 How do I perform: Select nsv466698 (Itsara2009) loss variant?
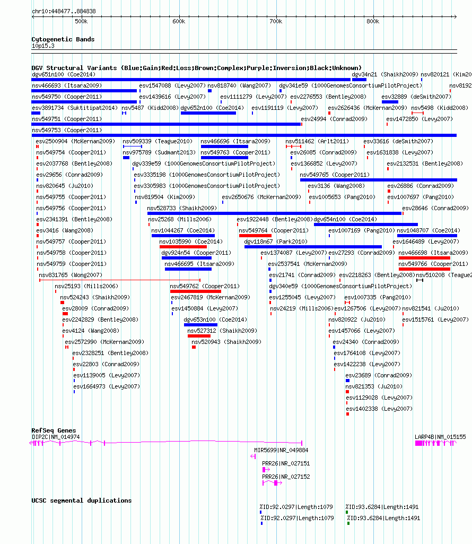click(424, 258)
